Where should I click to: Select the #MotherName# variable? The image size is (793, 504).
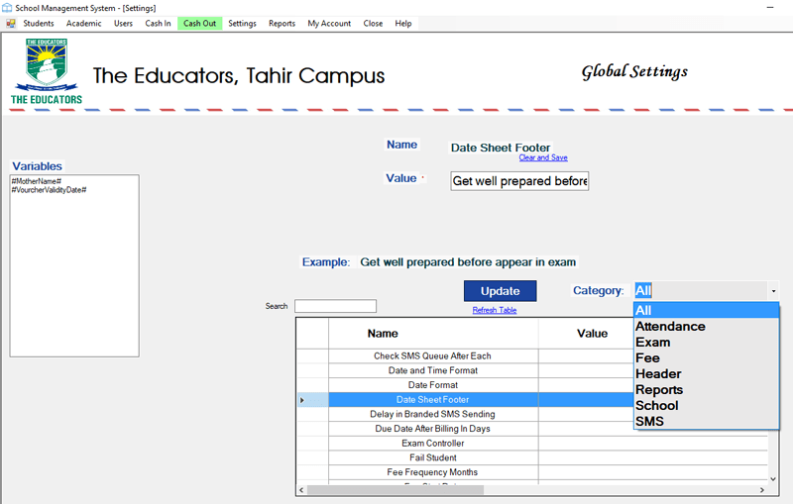(37, 181)
